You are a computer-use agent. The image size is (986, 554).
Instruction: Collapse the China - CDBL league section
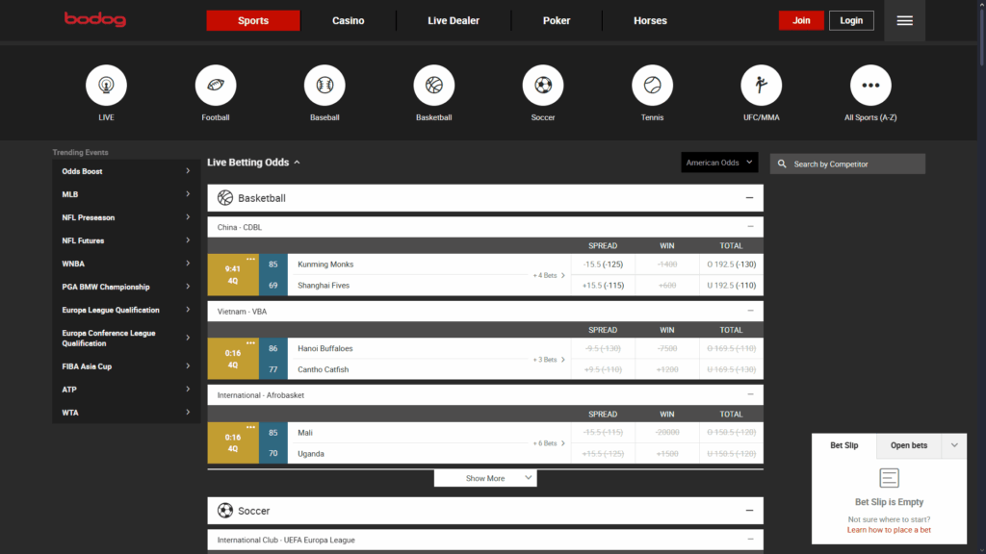(x=750, y=228)
